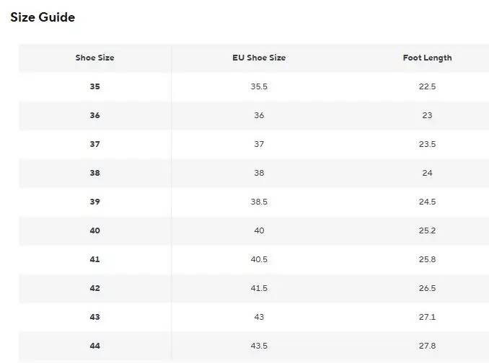Click shoe size 37 row label

pyautogui.click(x=94, y=144)
